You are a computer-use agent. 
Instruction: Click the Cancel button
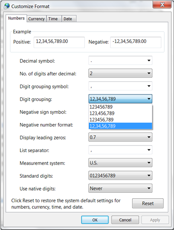click(125, 220)
